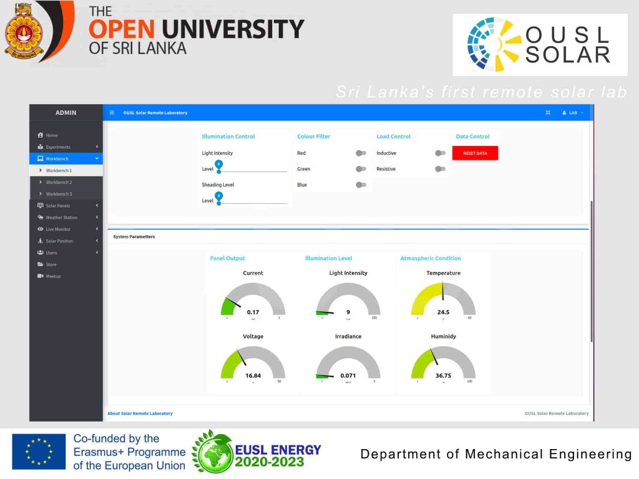Click the Workbench 1 arrow chevron
Viewport: 639px width, 479px height.
pyautogui.click(x=41, y=170)
